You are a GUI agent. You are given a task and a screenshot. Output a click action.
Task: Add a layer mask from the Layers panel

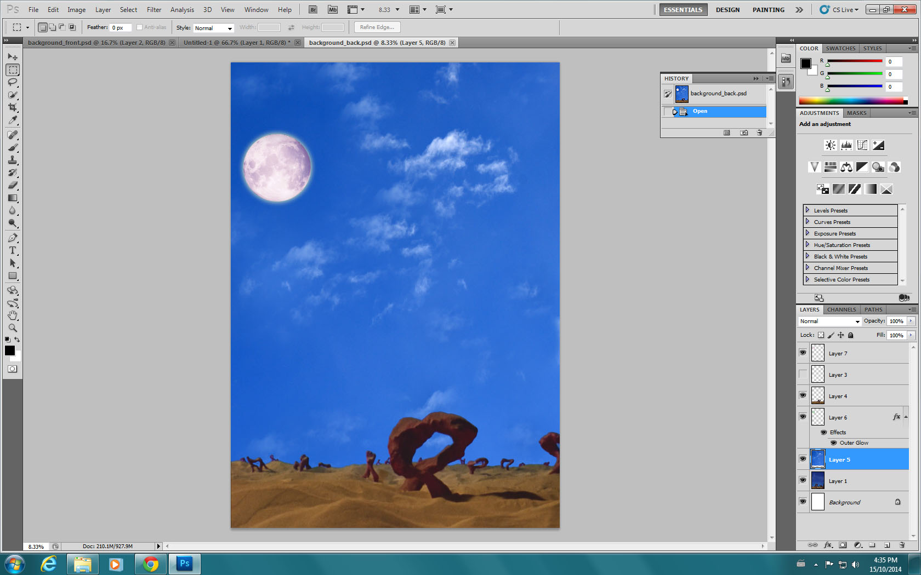pyautogui.click(x=843, y=545)
